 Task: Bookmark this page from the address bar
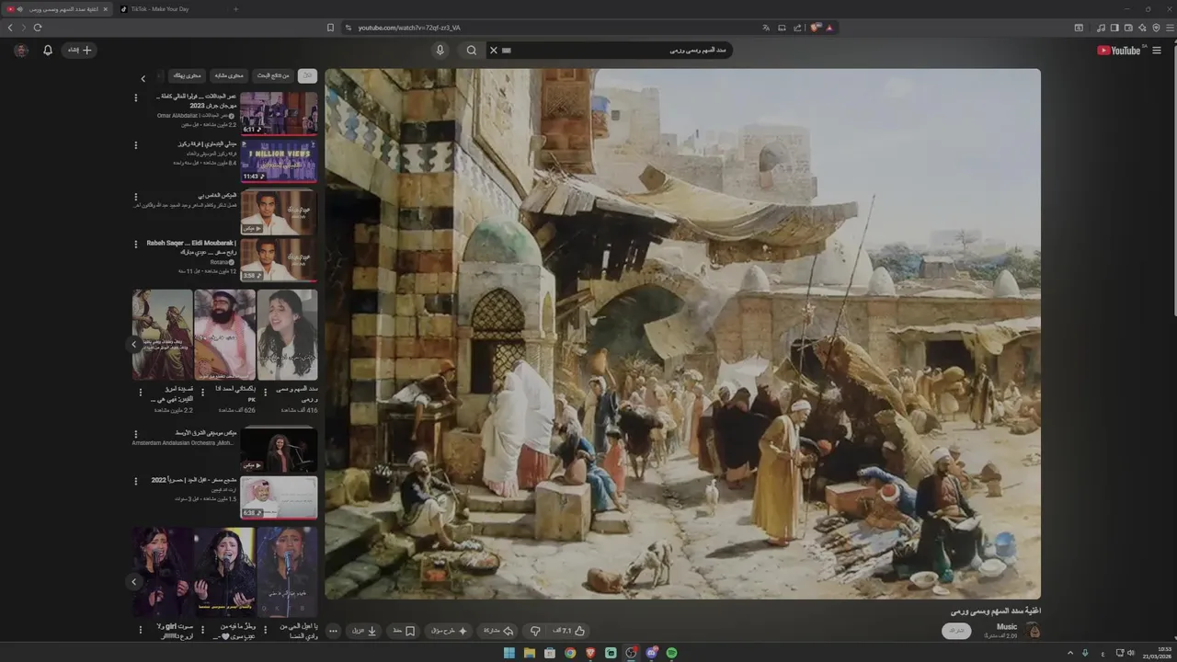330,28
